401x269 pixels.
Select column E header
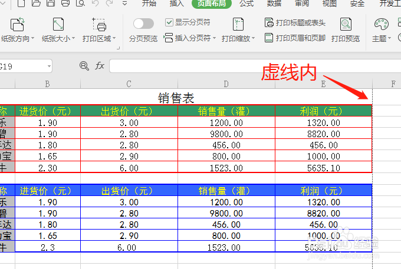coord(324,84)
